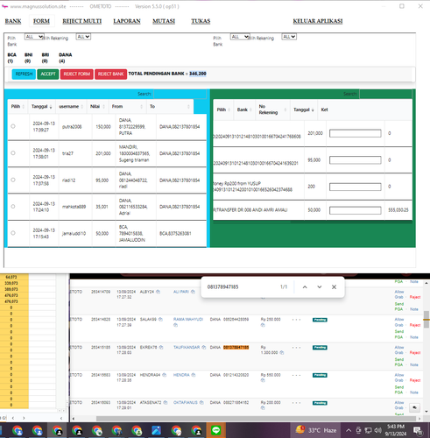The image size is (430, 438).
Task: Select the radio button for tria27 row
Action: [13, 153]
